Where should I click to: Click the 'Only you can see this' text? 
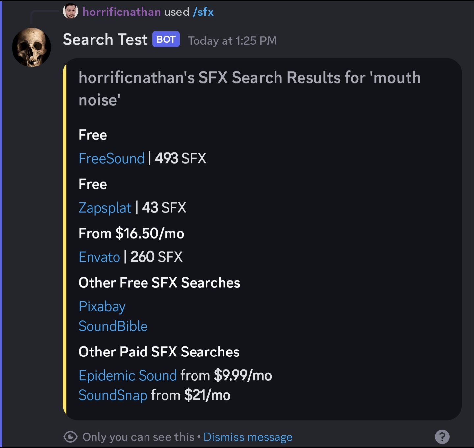138,437
